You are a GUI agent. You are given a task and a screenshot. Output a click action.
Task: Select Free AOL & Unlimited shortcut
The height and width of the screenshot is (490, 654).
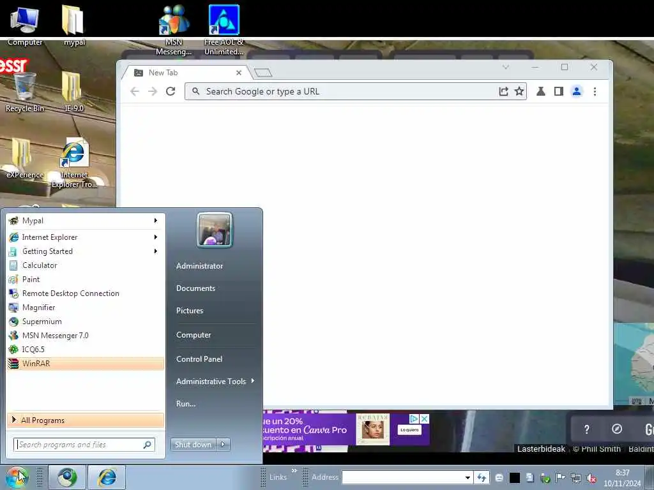point(224,30)
